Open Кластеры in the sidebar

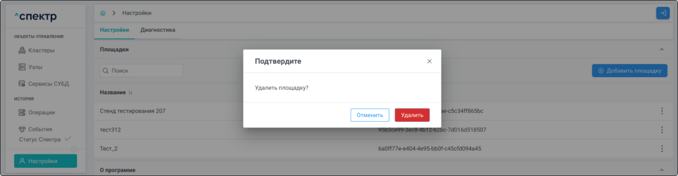tap(41, 50)
